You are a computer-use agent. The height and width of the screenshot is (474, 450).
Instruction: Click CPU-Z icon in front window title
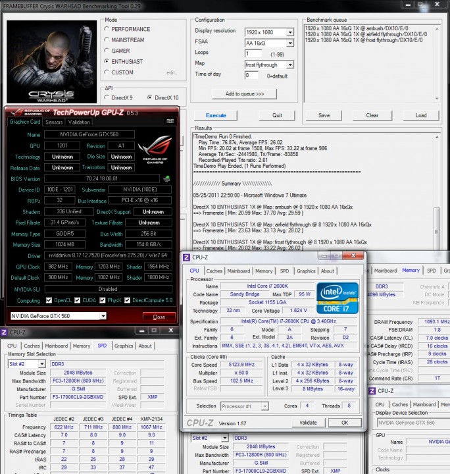(x=187, y=257)
